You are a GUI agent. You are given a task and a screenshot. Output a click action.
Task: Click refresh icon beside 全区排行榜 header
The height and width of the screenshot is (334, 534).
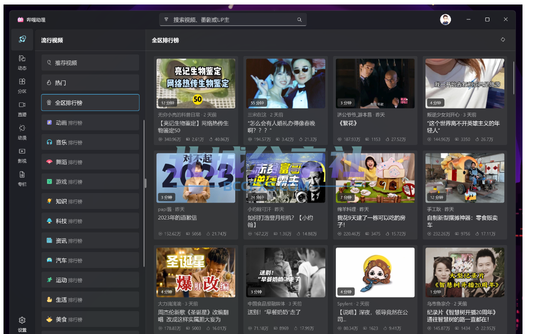pyautogui.click(x=502, y=40)
